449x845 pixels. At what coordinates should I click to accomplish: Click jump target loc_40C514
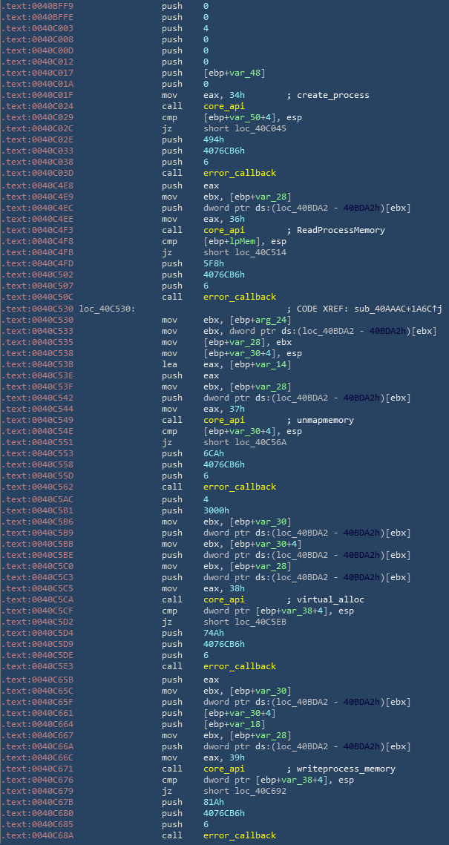[x=260, y=252]
